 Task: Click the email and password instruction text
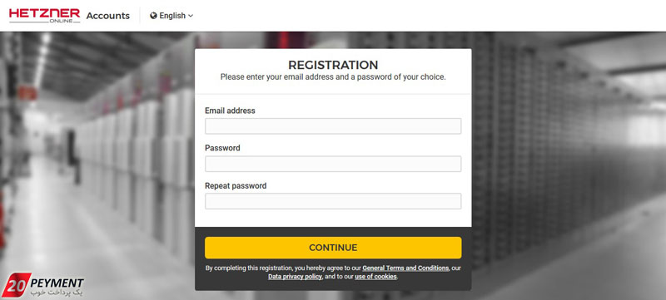tap(333, 77)
